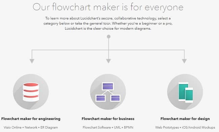
Task: Click the down arrow above engineering
Action: (32, 61)
